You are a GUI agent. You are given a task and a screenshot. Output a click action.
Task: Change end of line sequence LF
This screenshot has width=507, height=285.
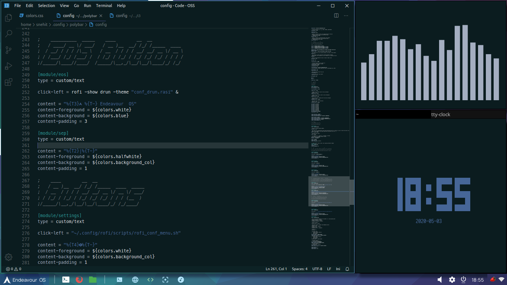coord(329,269)
